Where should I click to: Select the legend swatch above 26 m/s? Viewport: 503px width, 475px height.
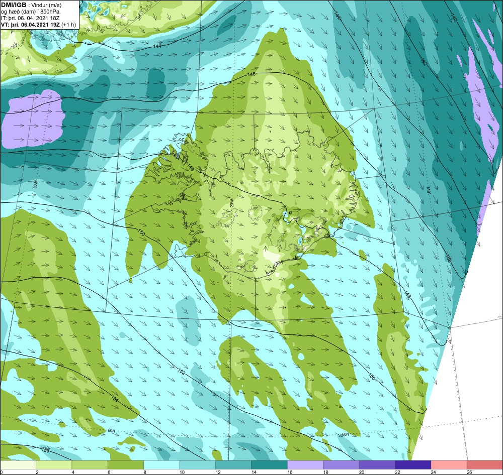[x=485, y=465]
